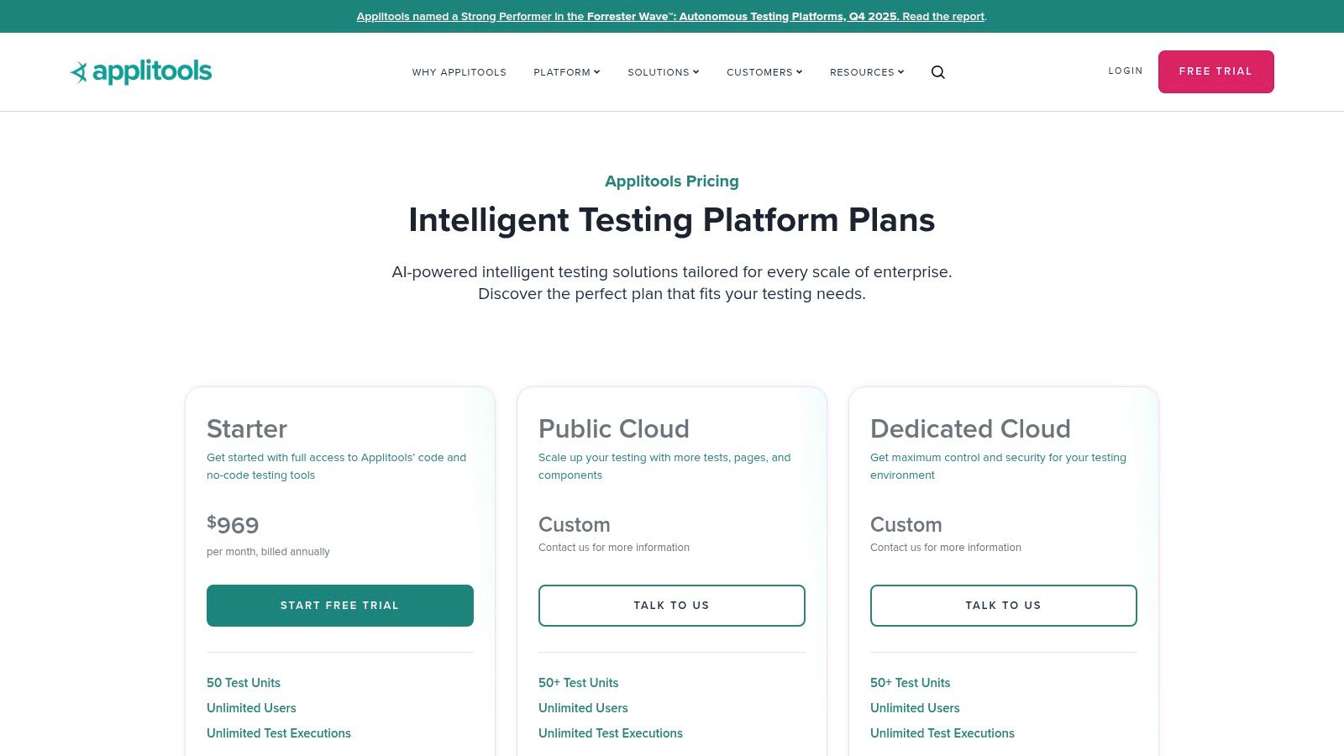Expand the Platform dropdown menu

pyautogui.click(x=567, y=72)
